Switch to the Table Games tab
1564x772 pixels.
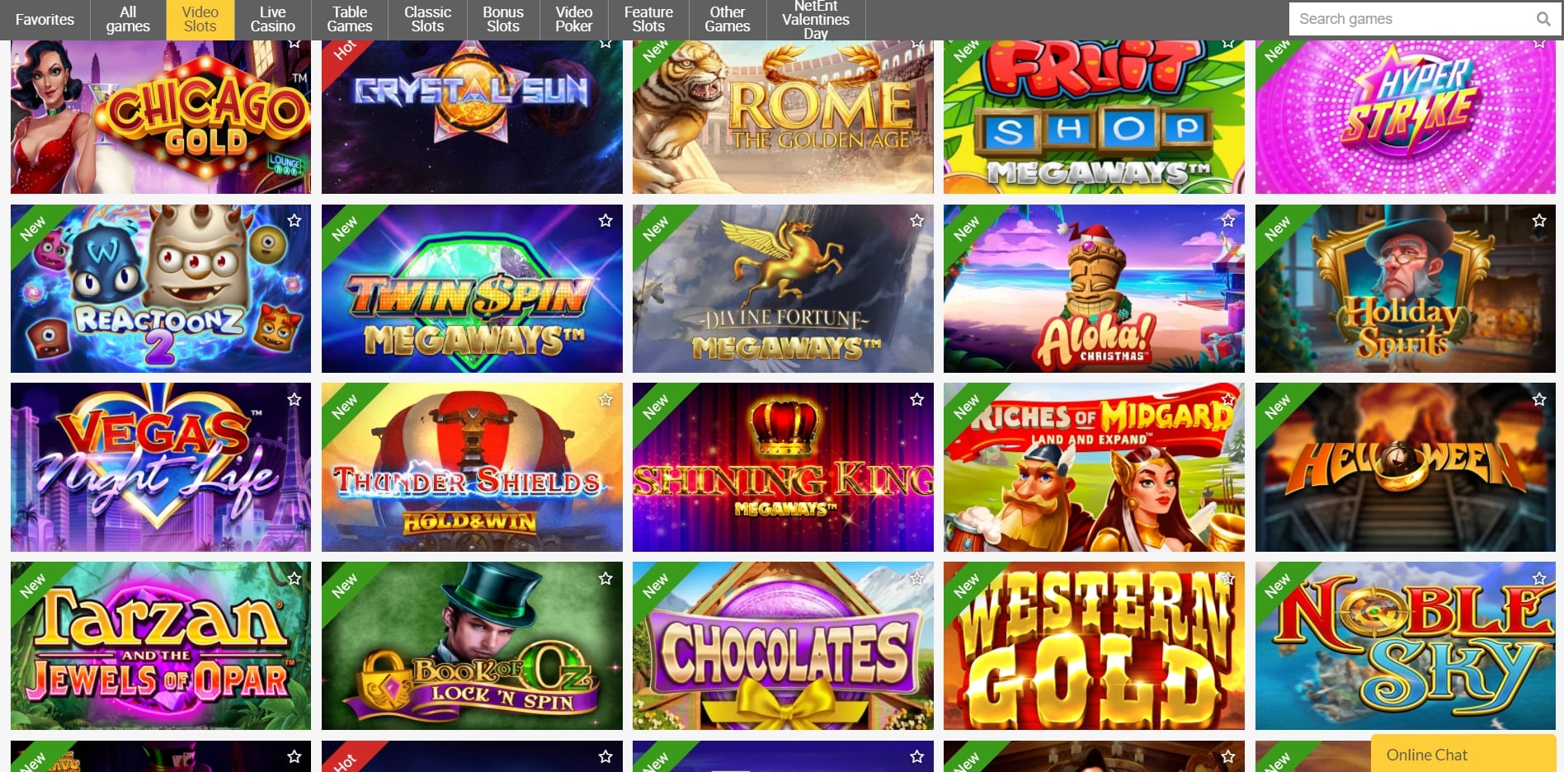point(350,20)
